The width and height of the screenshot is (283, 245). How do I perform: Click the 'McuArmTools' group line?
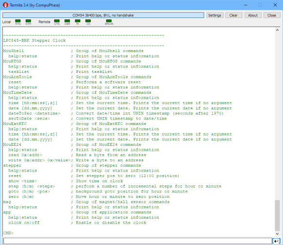(x=17, y=77)
